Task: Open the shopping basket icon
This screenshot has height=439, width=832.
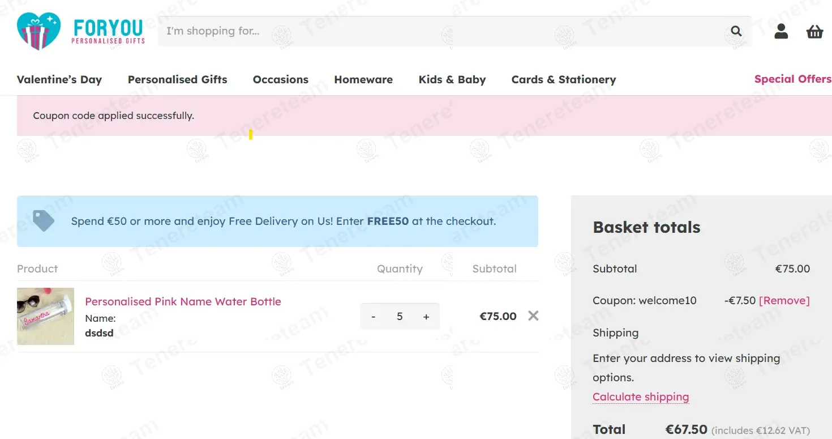Action: click(x=814, y=32)
